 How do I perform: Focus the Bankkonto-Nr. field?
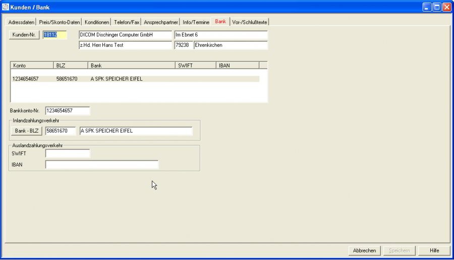point(68,111)
